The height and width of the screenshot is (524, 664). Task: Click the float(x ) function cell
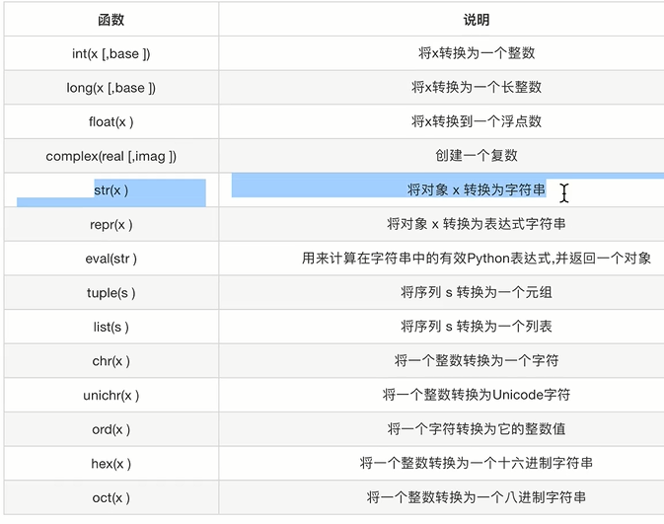111,122
